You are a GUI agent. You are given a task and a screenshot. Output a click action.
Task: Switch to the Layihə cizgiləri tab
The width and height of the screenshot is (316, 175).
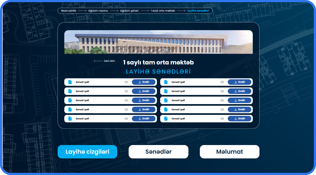click(87, 152)
